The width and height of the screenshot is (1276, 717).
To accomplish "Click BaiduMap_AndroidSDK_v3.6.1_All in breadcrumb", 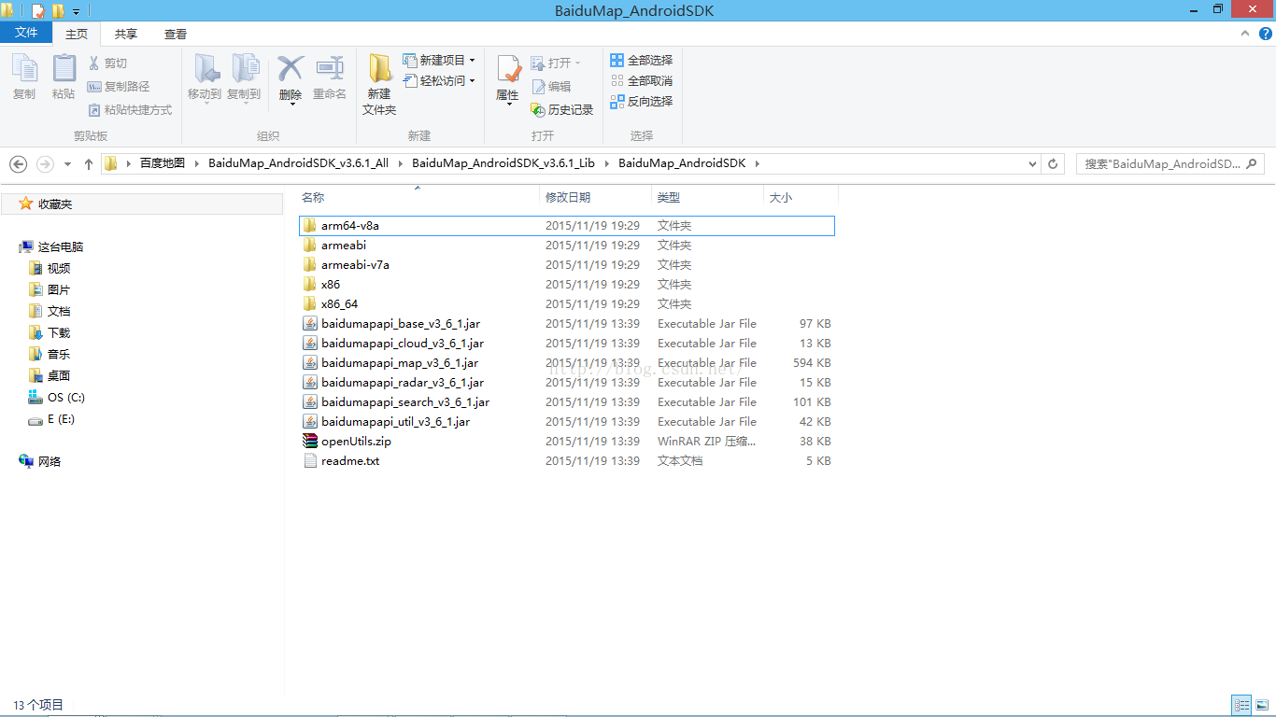I will pos(298,163).
